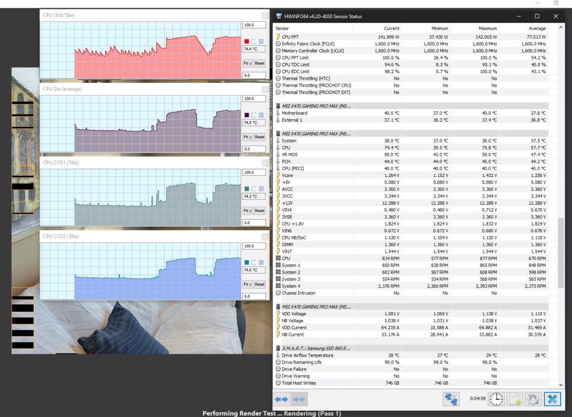
Task: Click the circle icon beside Chassis Intrusion
Action: click(278, 293)
